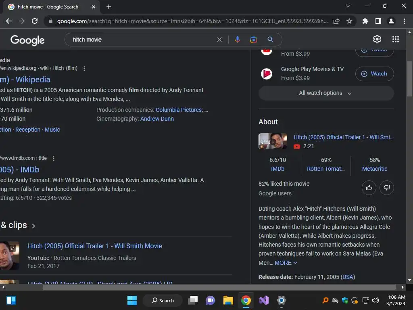
Task: Like this movie with thumbs up
Action: 369,188
